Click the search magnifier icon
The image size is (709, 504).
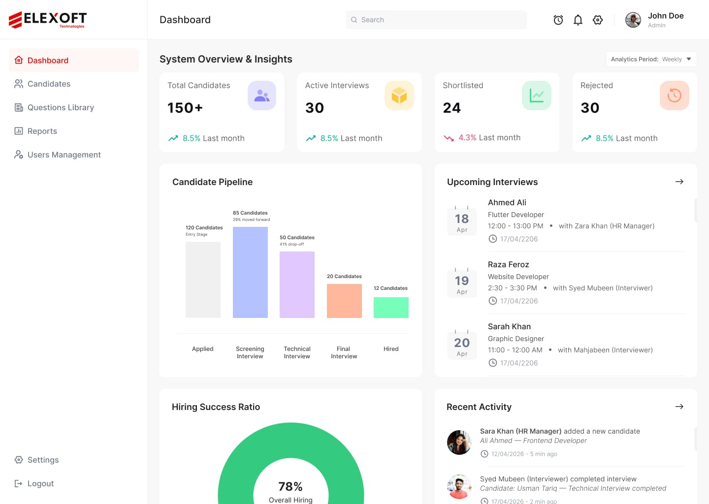click(x=354, y=20)
